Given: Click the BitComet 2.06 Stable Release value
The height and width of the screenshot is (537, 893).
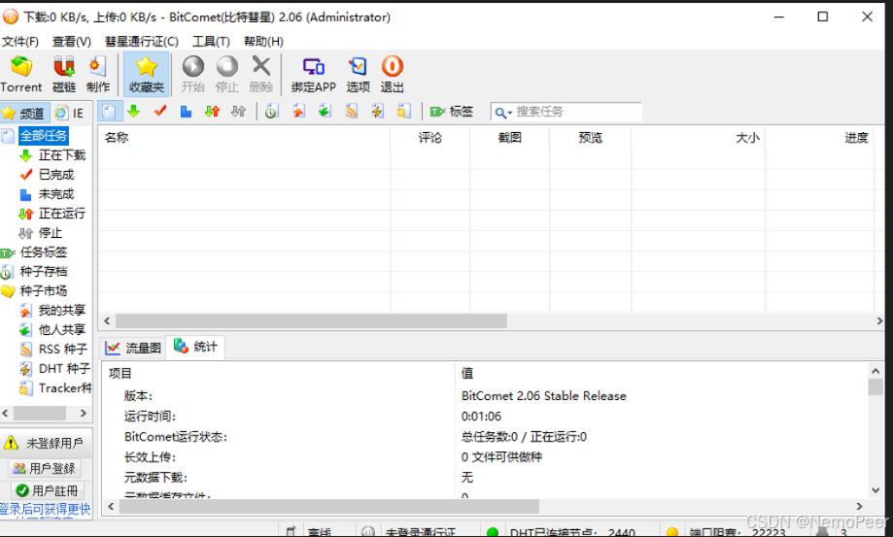Looking at the screenshot, I should 544,396.
